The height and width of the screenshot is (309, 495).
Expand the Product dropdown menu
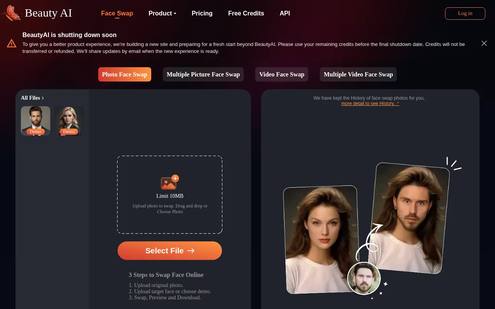(x=162, y=13)
